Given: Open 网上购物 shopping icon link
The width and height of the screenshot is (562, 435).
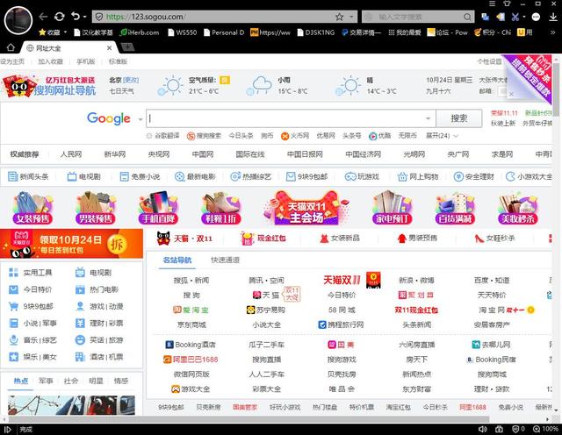Looking at the screenshot, I should click(x=402, y=176).
